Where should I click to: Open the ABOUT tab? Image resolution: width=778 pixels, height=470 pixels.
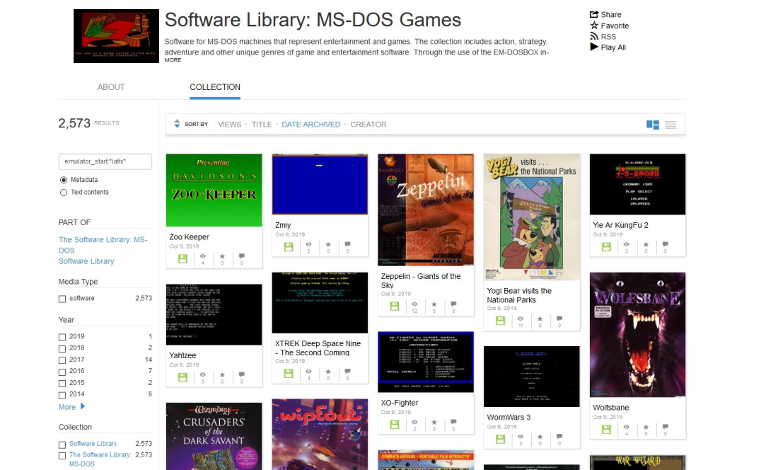pos(110,87)
